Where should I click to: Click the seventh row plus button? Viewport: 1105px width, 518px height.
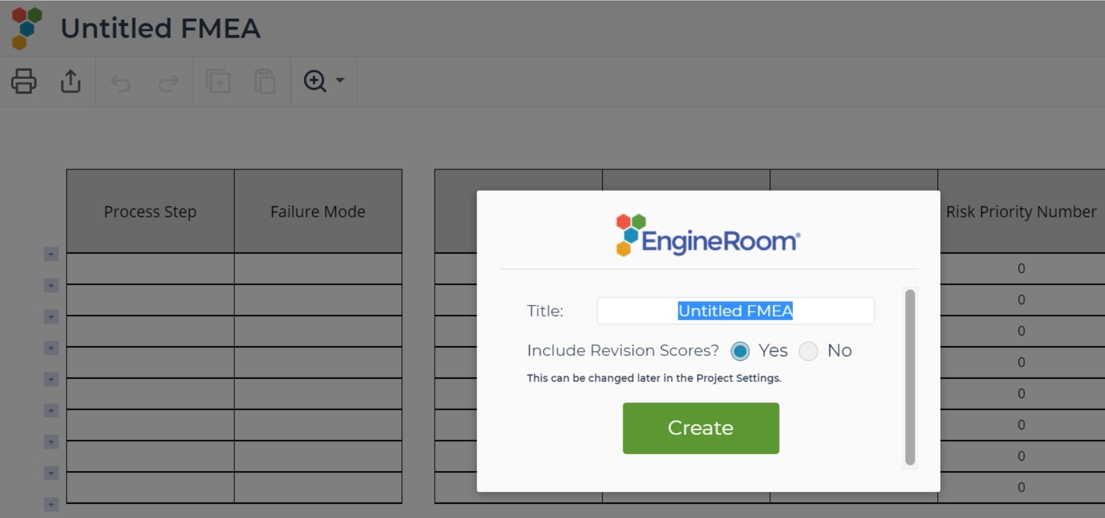pyautogui.click(x=51, y=442)
